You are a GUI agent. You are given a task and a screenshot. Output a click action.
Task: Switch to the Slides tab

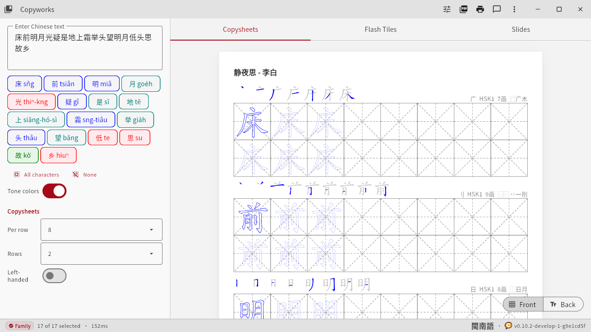pyautogui.click(x=520, y=29)
